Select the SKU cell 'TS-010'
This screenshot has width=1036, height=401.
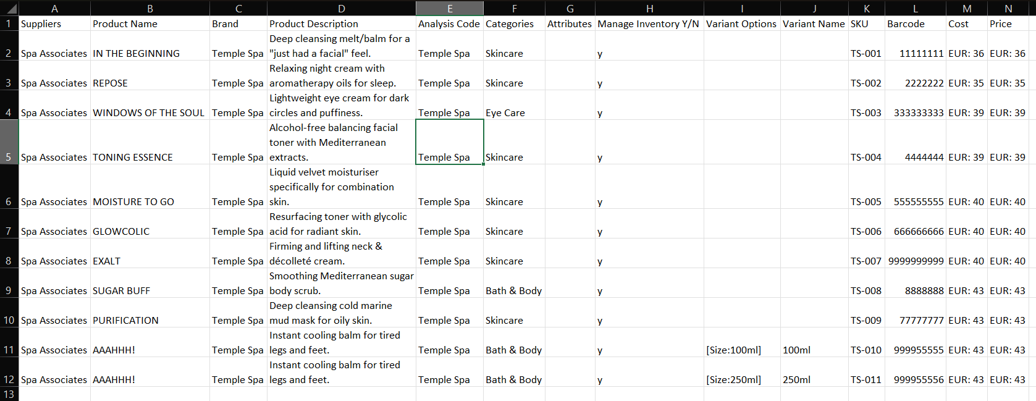867,342
